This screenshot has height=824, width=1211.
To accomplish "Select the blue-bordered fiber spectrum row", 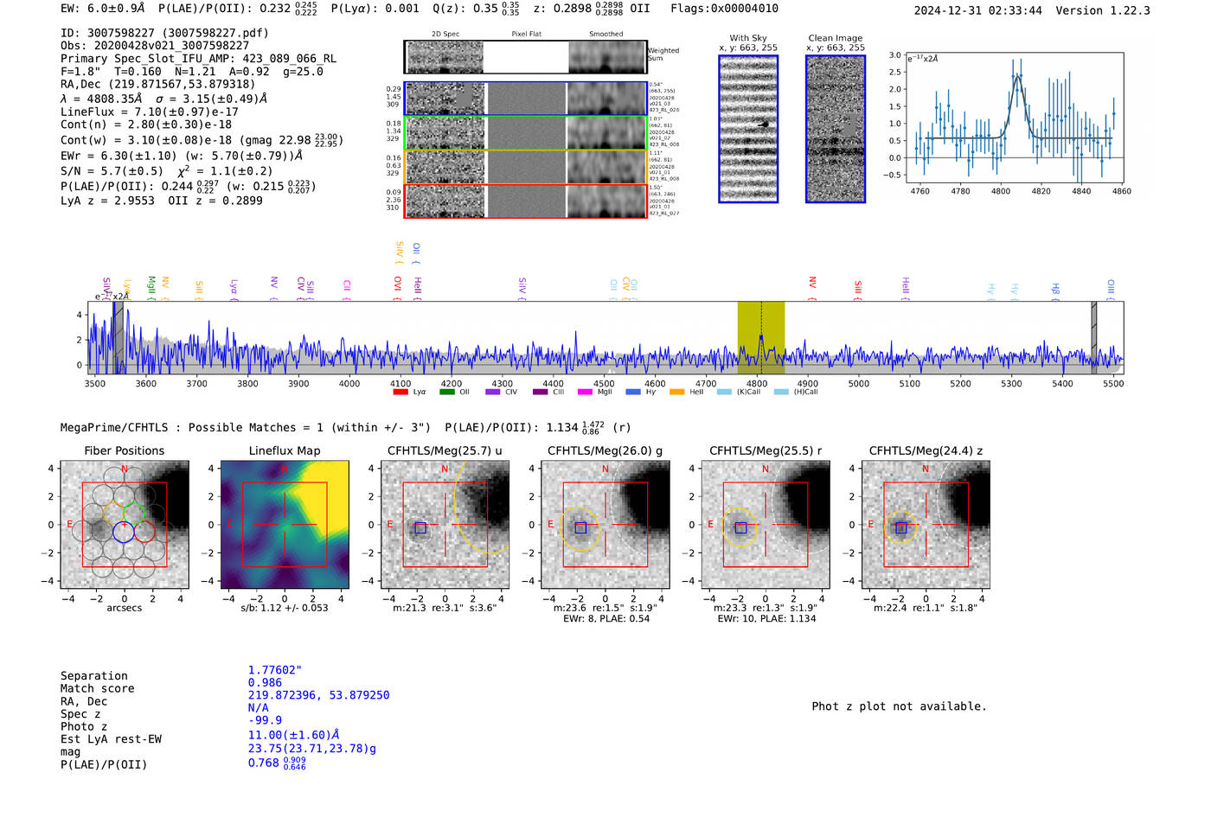I will pos(525,99).
